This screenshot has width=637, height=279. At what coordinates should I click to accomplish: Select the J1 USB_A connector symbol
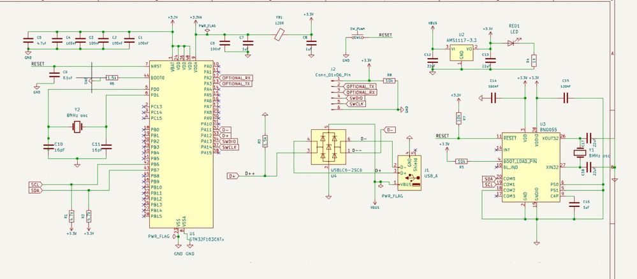click(x=409, y=173)
